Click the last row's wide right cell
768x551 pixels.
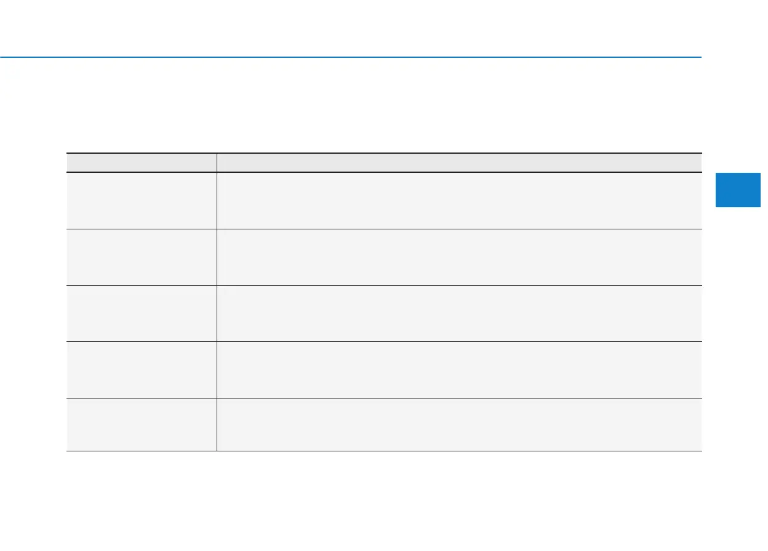point(459,424)
